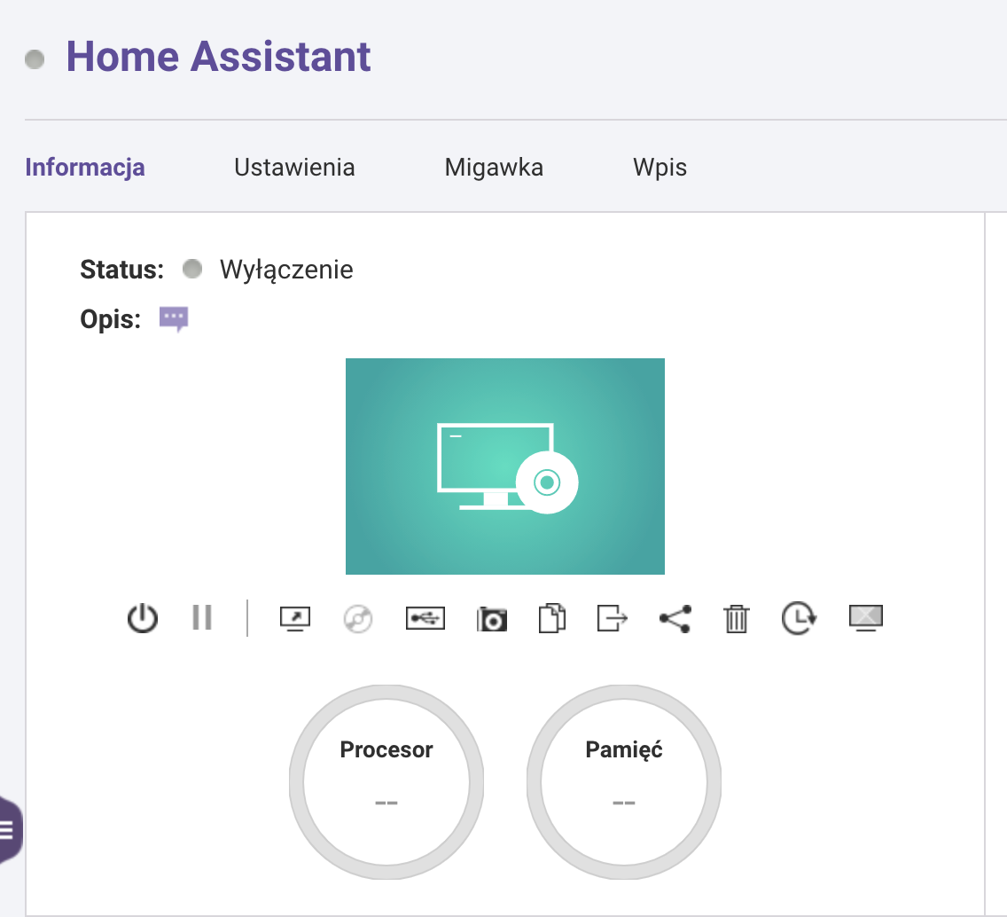Open the VM console display icon
1007x917 pixels.
coord(295,619)
